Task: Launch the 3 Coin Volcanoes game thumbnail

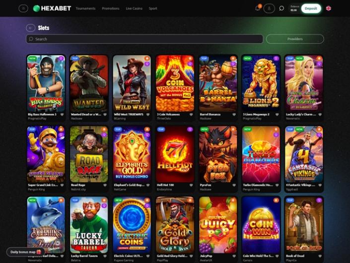Action: [175, 83]
